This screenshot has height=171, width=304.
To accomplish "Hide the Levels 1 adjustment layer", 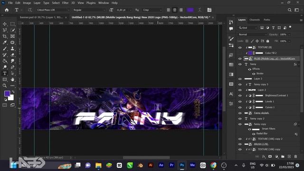I will click(x=240, y=102).
